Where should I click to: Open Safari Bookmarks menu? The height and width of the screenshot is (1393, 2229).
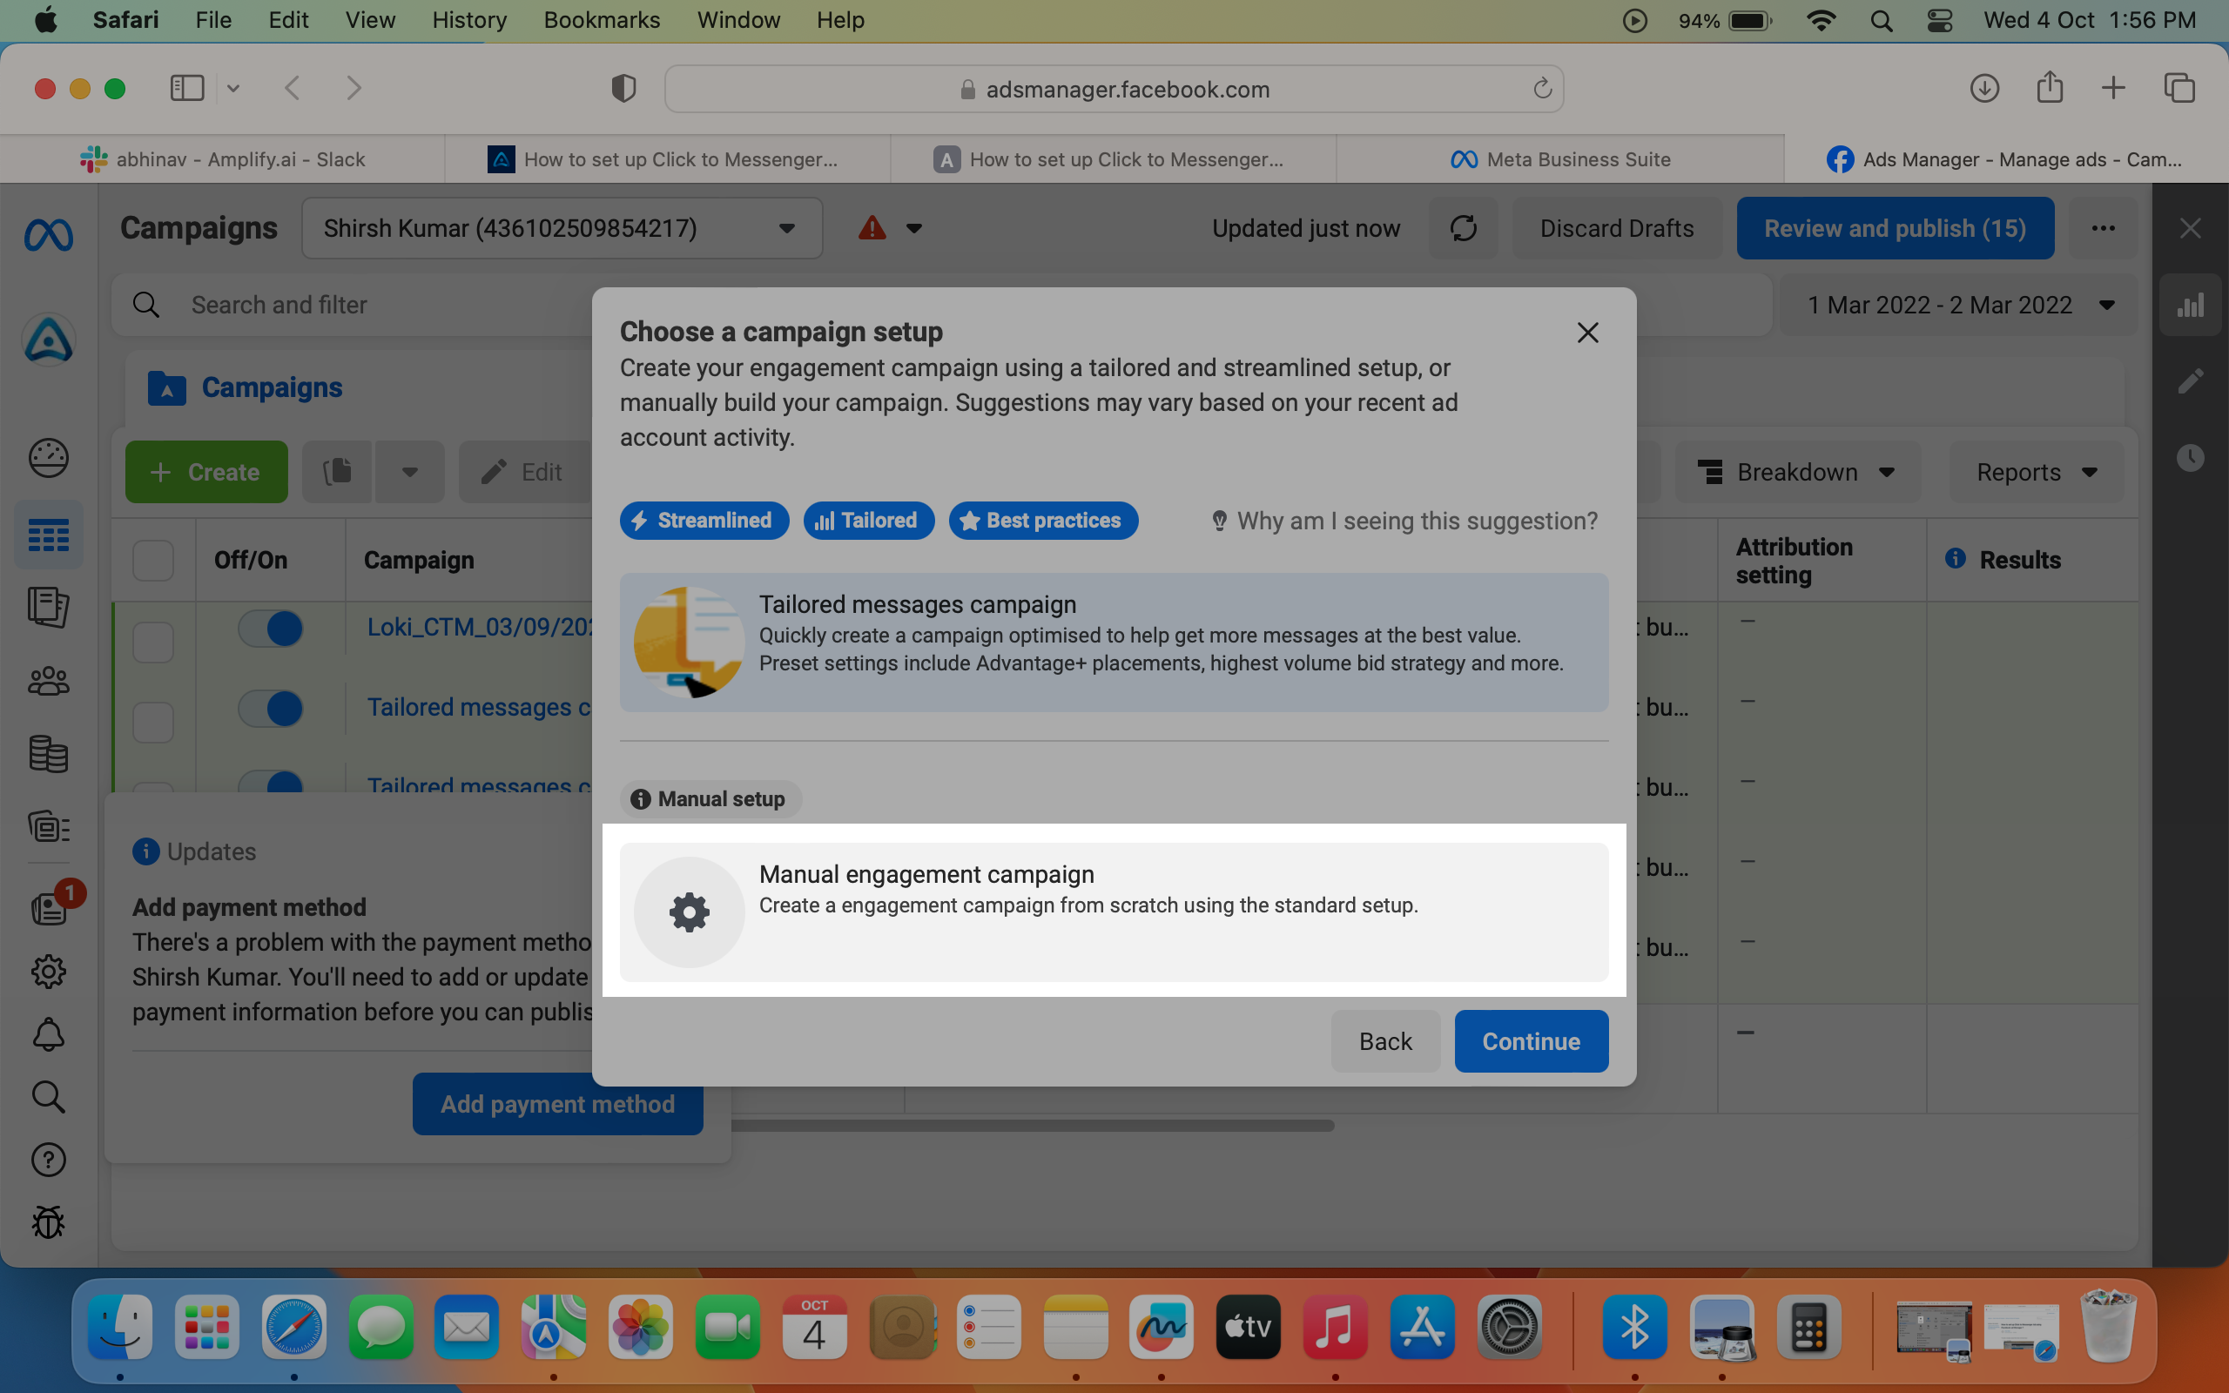tap(602, 20)
